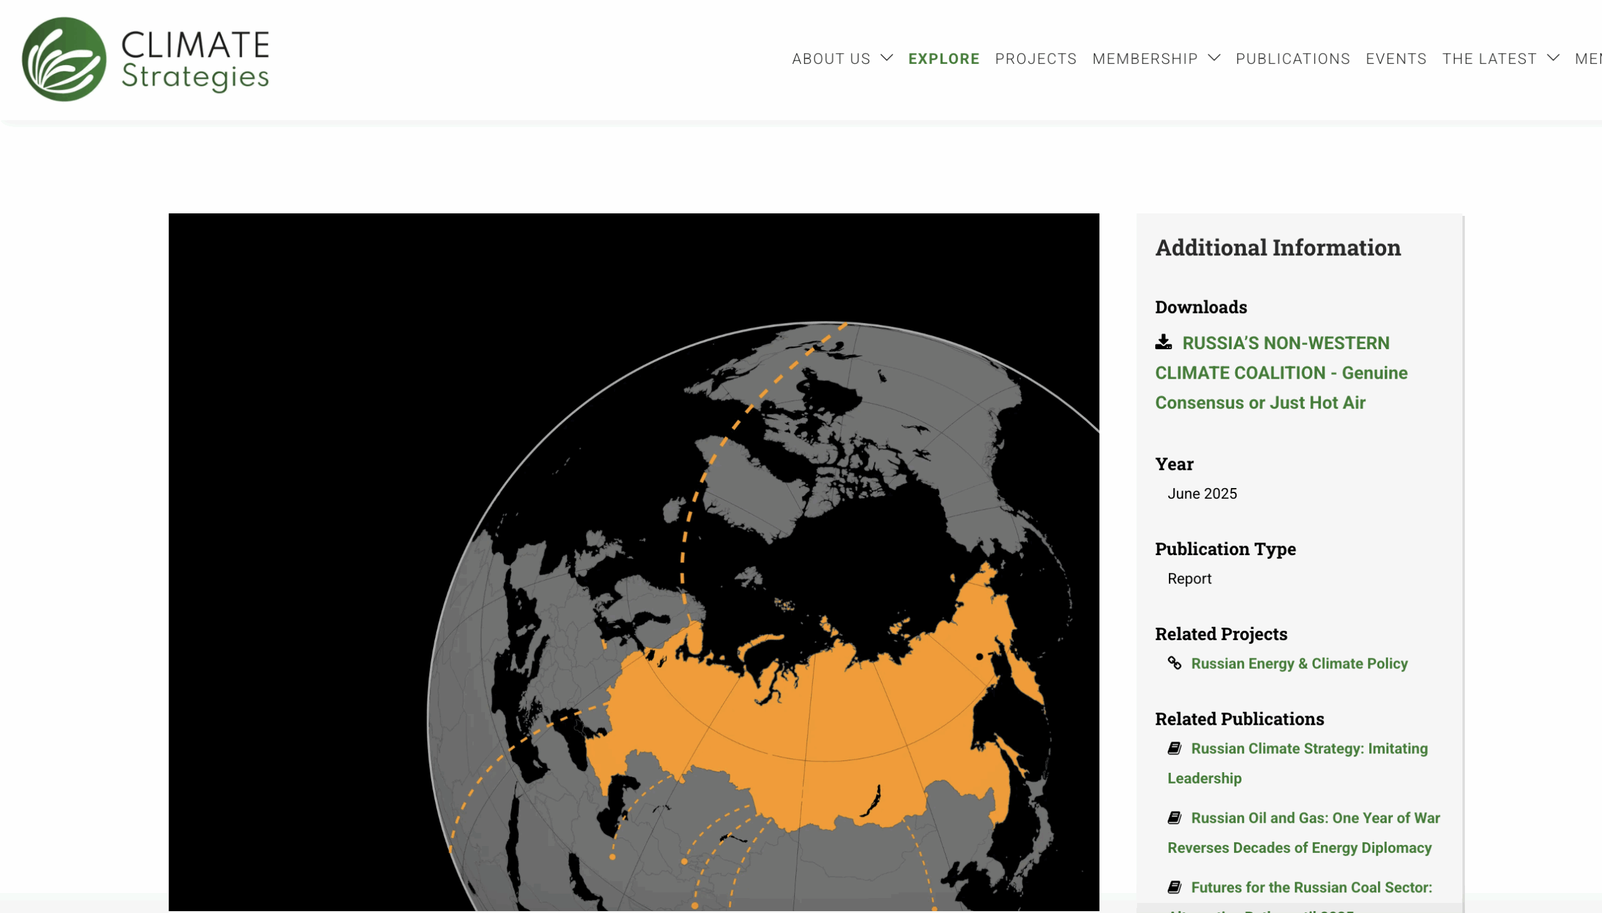This screenshot has width=1602, height=913.
Task: Click the June 2025 year value
Action: [x=1202, y=494]
